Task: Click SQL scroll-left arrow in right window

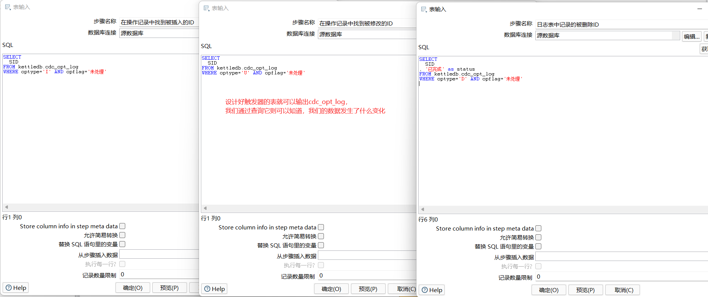Action: 422,210
